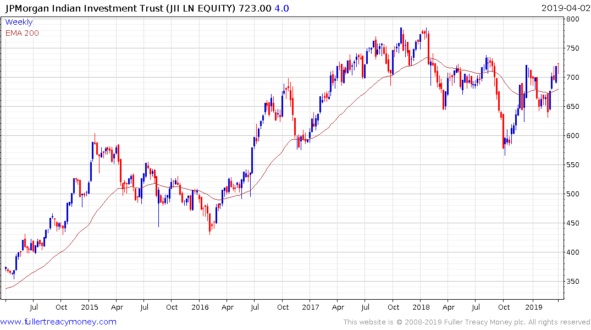Image resolution: width=591 pixels, height=330 pixels.
Task: Click the 2017 year label on time axis
Action: tap(311, 307)
